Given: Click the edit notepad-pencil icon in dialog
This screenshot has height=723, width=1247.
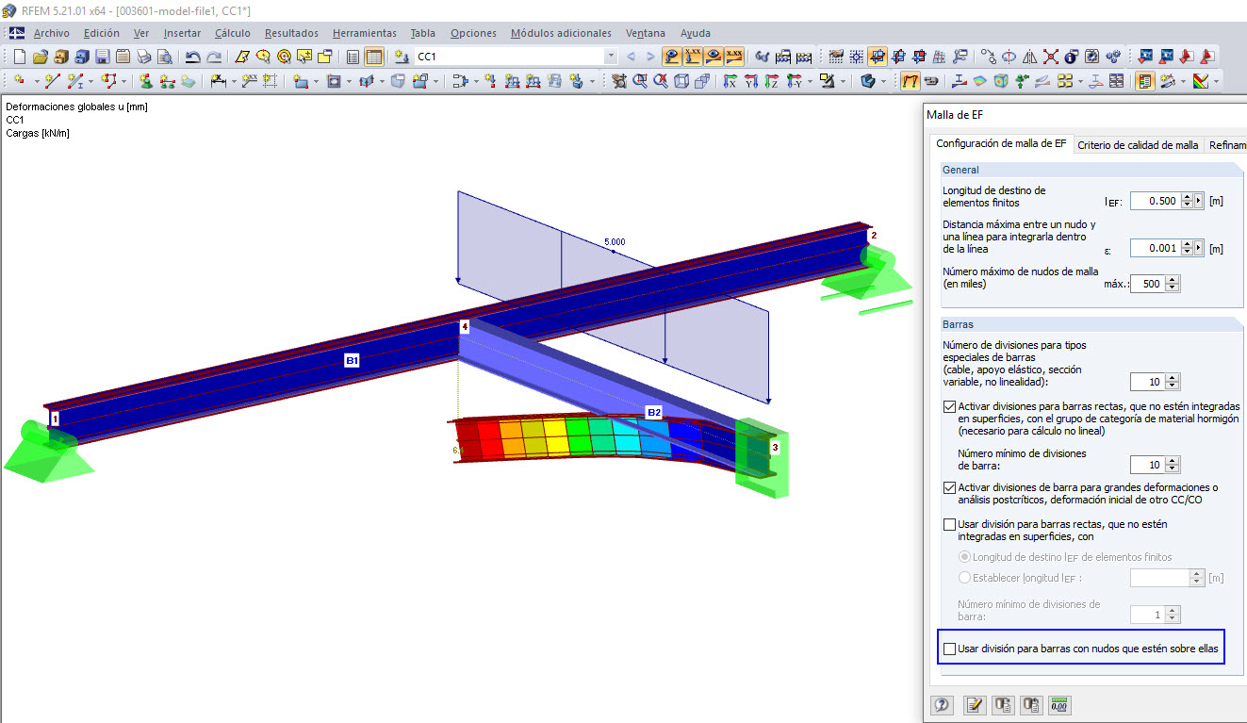Looking at the screenshot, I should click(x=975, y=705).
